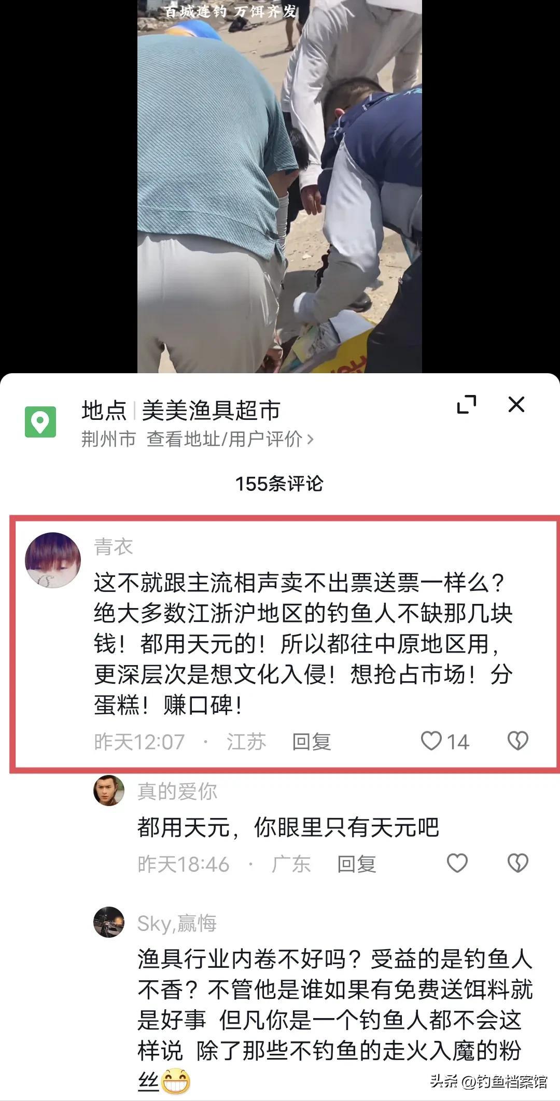Open 美美渔具超市 location title

click(211, 411)
